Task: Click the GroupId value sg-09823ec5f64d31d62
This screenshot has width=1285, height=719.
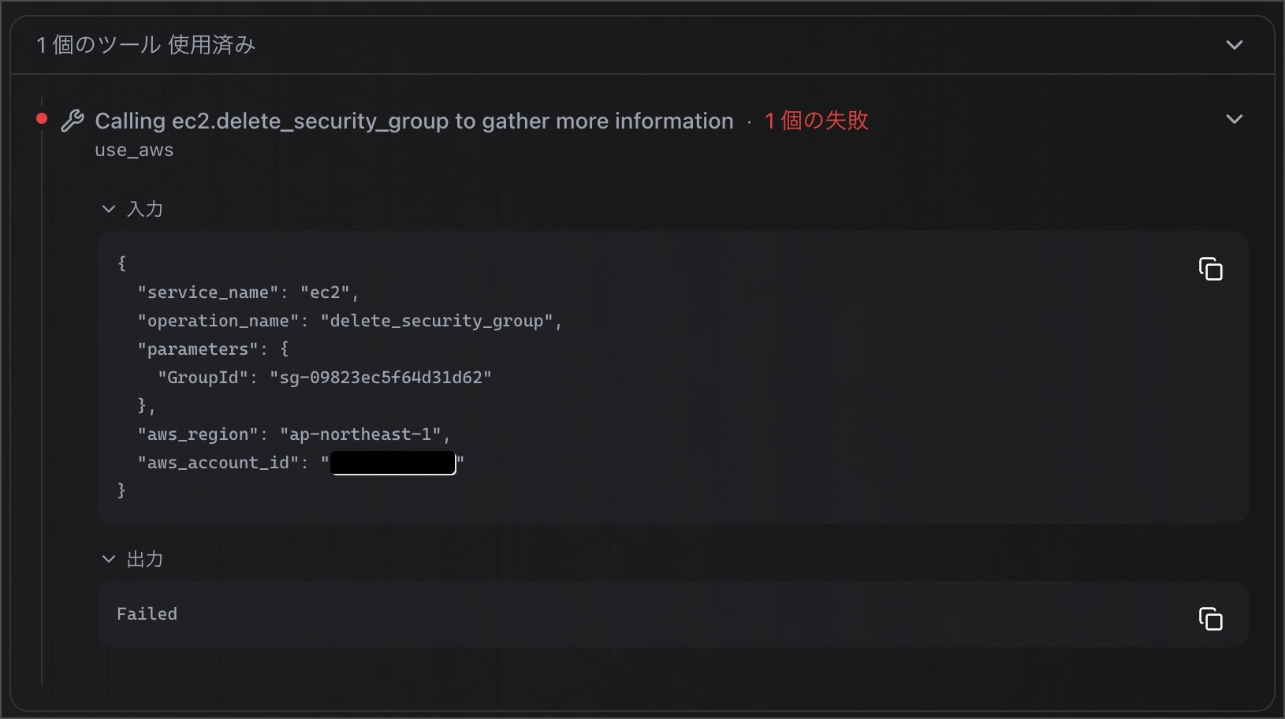Action: 381,378
